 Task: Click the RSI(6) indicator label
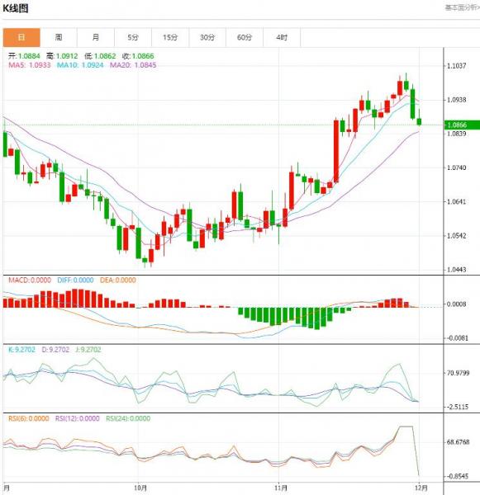29,418
